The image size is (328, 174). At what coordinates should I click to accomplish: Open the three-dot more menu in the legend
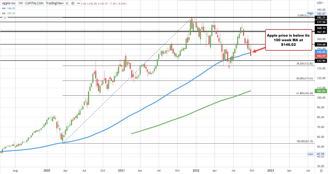pos(79,3)
